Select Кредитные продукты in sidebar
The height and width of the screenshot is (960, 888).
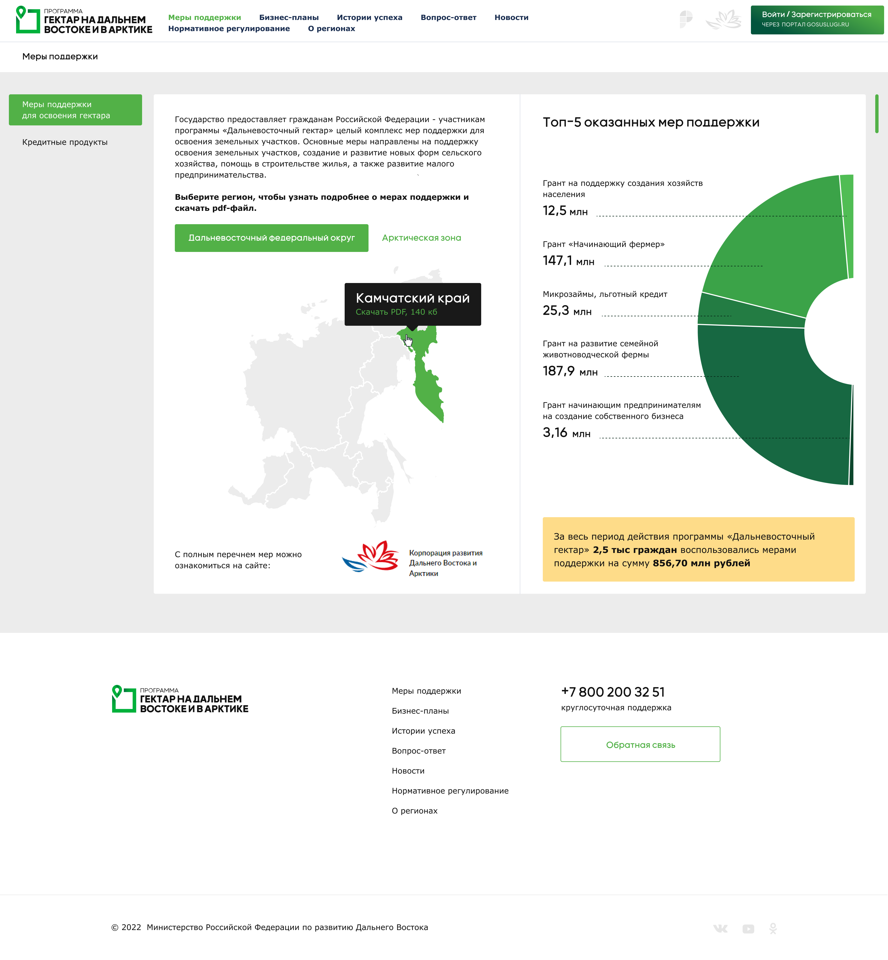(65, 142)
